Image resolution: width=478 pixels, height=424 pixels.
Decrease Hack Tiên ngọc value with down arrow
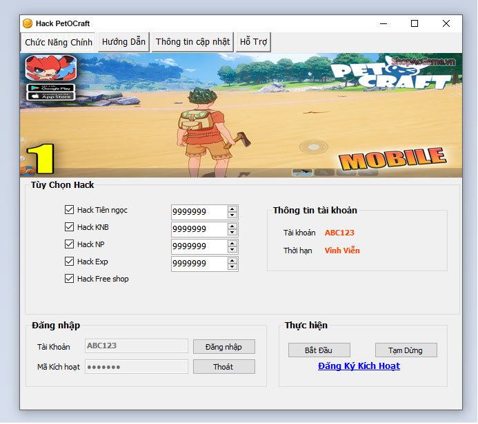point(232,215)
